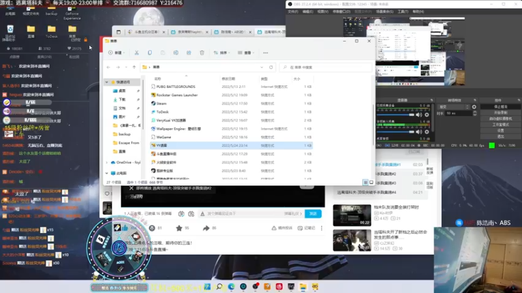Click the report link under the video
The image size is (522, 293).
click(283, 228)
